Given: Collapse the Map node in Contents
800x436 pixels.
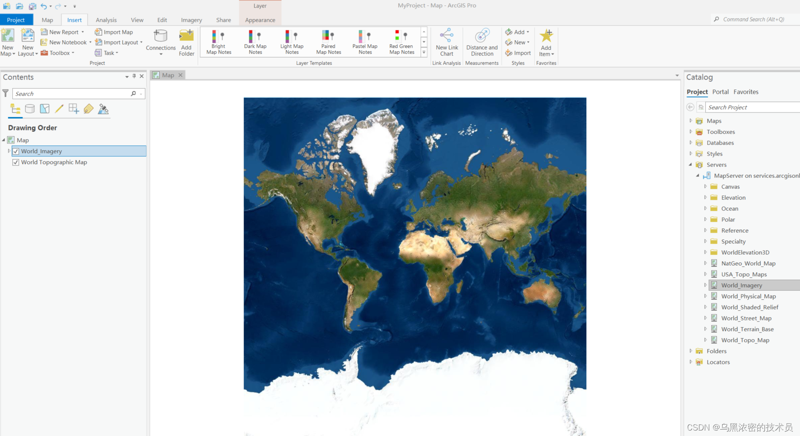Looking at the screenshot, I should (x=4, y=140).
